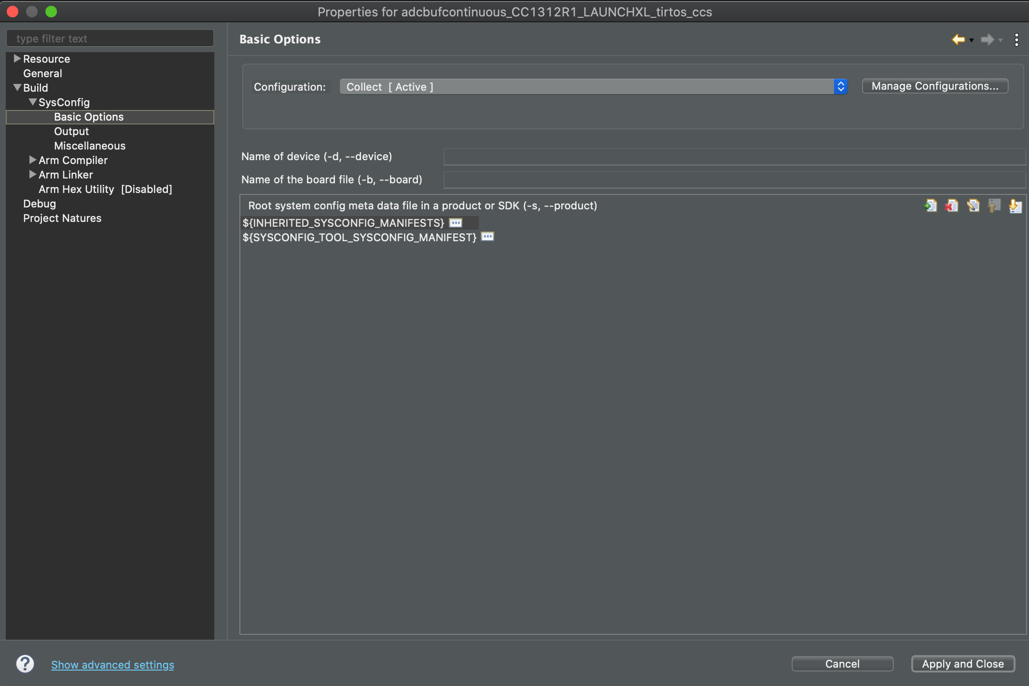Click the Move Down entry icon
The width and height of the screenshot is (1029, 686).
click(x=1015, y=206)
